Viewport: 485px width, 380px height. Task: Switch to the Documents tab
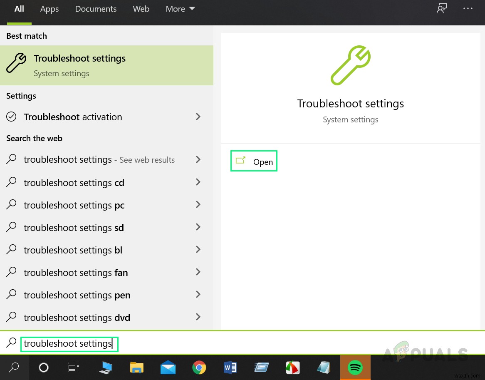click(x=96, y=9)
